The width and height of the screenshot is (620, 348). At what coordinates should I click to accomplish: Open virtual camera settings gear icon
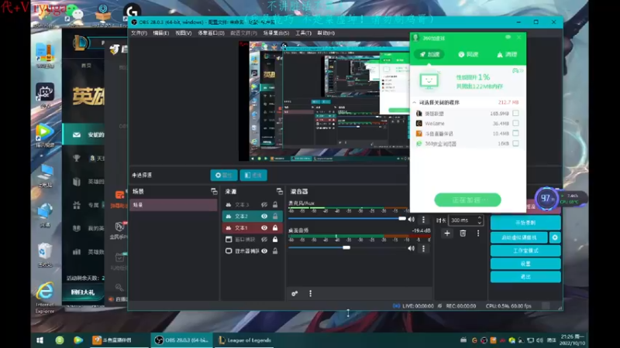tap(555, 237)
